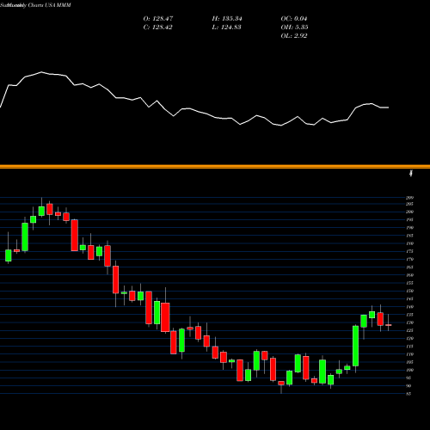Viewport: 430px width, 430px height.
Task: Click the high price value H: 135.34
Action: (x=227, y=19)
